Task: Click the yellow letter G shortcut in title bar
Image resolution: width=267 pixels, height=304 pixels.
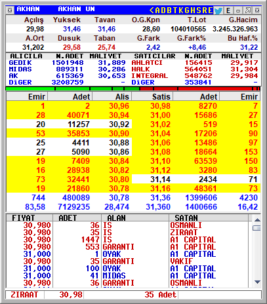Action: pos(187,10)
